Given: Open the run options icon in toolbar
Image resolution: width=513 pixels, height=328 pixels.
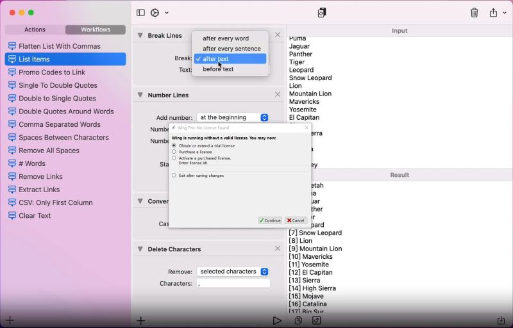Looking at the screenshot, I should 155,13.
